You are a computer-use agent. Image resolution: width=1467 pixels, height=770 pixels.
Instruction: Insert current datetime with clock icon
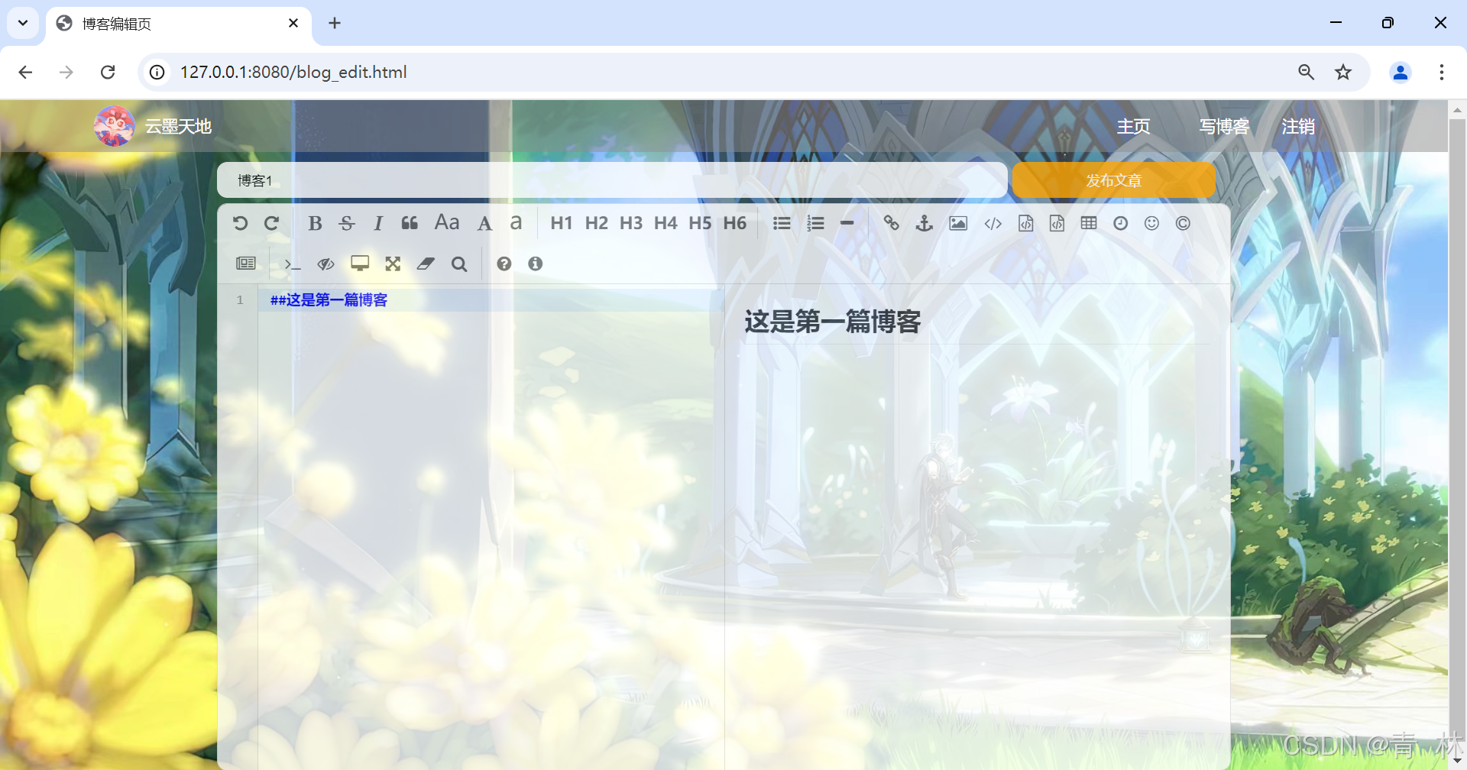point(1120,223)
